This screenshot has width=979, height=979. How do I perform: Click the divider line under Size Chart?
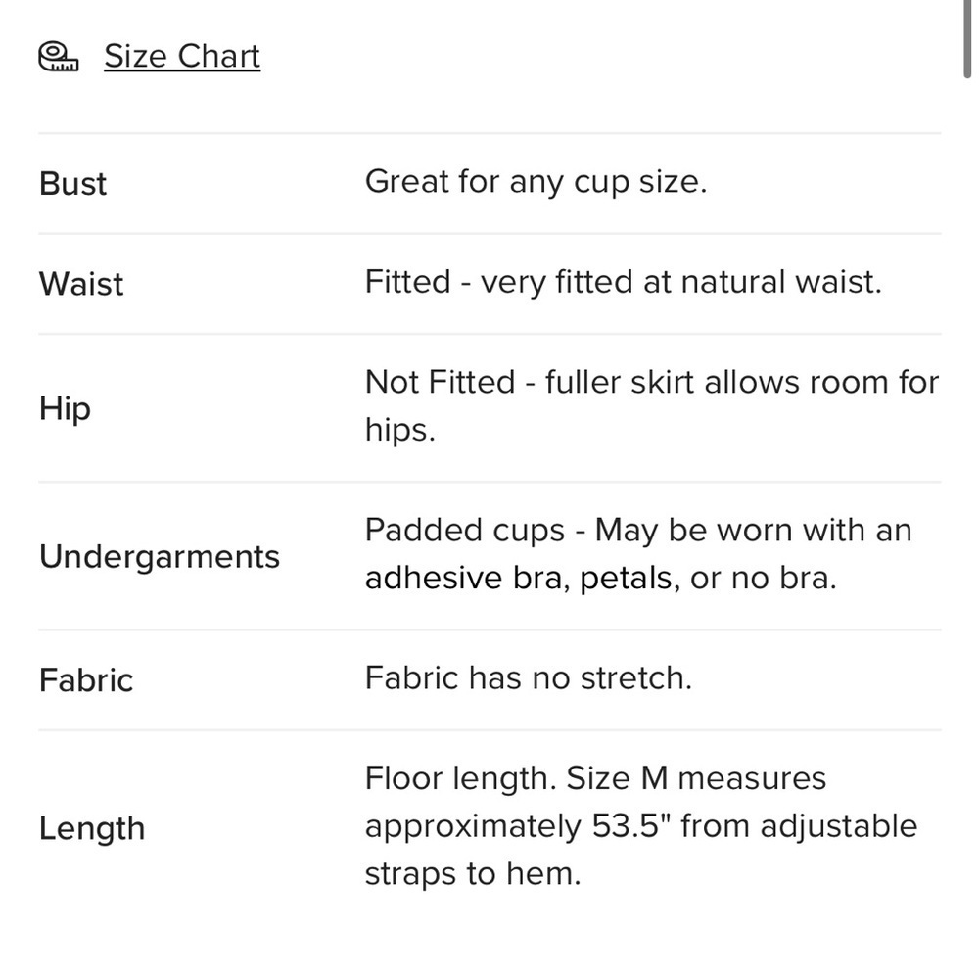(x=489, y=133)
